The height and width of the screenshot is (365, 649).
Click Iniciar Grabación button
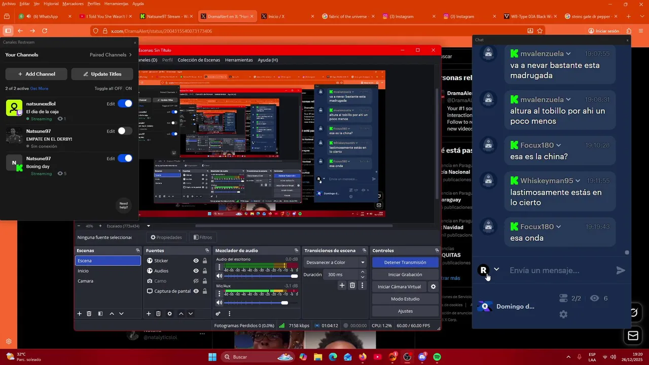[x=405, y=274]
